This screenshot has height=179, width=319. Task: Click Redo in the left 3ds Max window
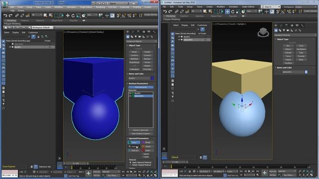coord(10,15)
